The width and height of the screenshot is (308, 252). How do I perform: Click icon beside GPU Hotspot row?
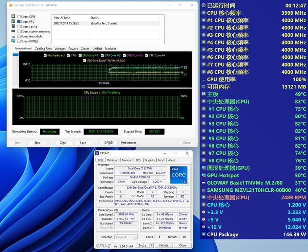click(x=204, y=175)
